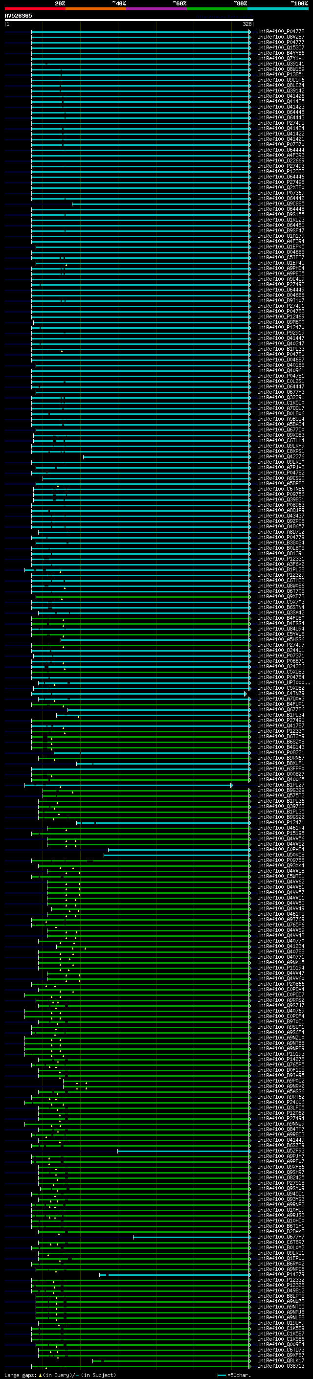Click the UniRef100_Q8LK17 entry
The width and height of the screenshot is (313, 1379).
tap(281, 1360)
